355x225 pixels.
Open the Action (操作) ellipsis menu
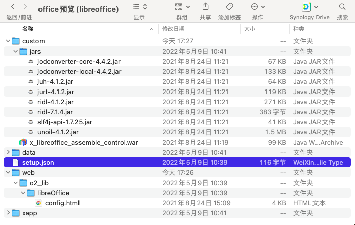255,7
